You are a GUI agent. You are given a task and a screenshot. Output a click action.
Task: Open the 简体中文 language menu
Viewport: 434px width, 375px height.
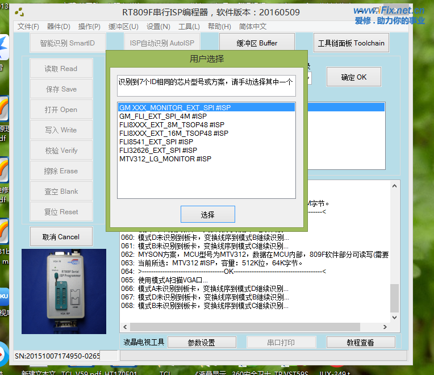tap(253, 27)
